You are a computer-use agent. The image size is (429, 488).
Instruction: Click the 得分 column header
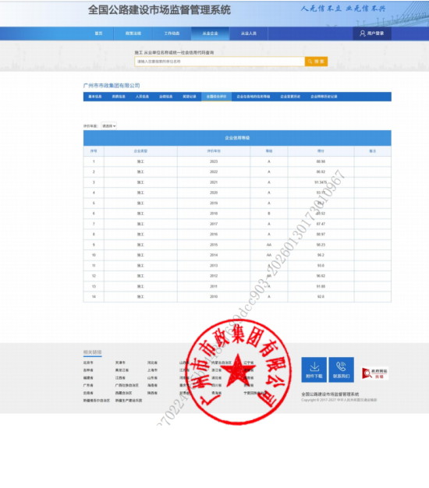321,151
